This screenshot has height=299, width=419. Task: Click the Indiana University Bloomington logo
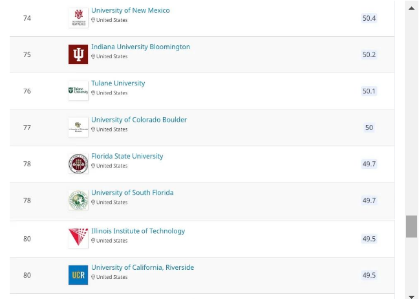78,54
